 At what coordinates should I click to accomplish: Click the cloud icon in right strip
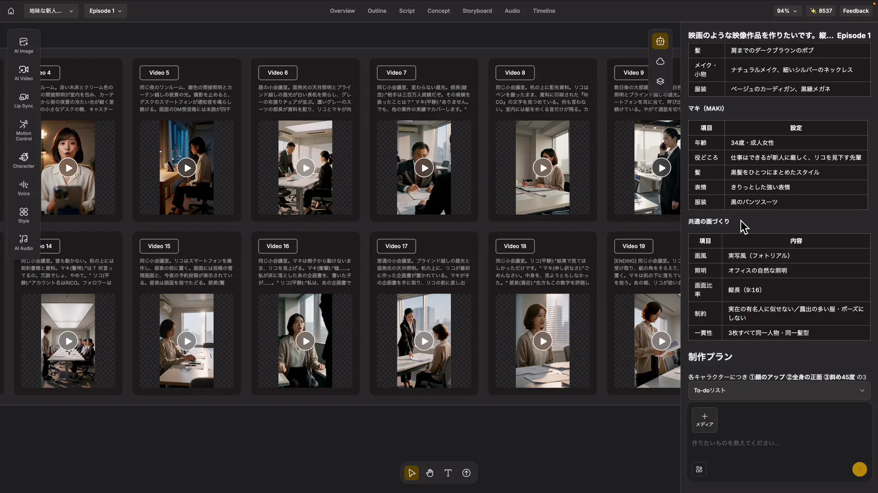pos(660,61)
